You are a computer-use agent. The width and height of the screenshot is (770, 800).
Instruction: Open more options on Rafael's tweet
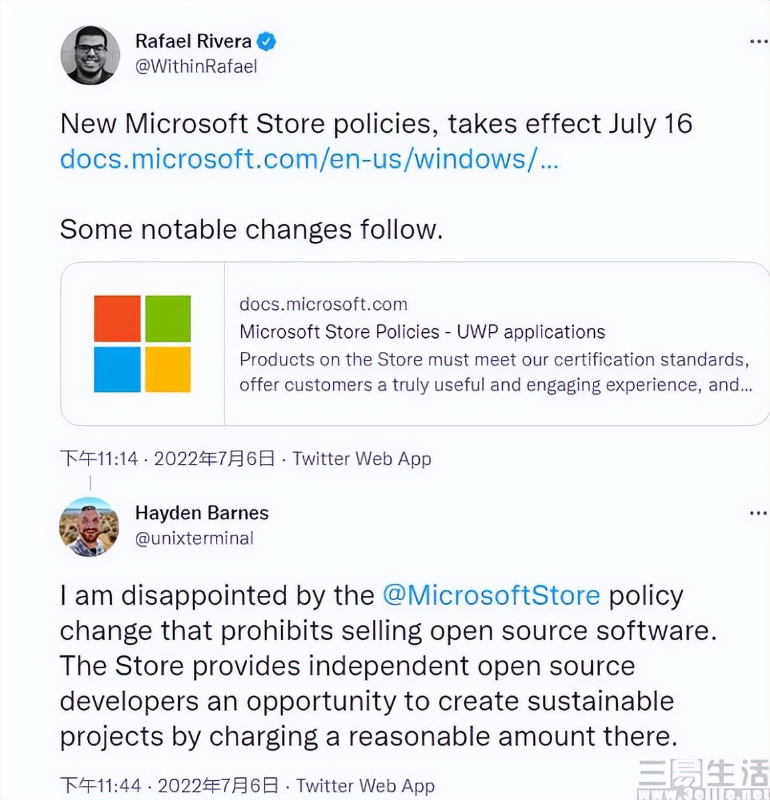click(758, 42)
